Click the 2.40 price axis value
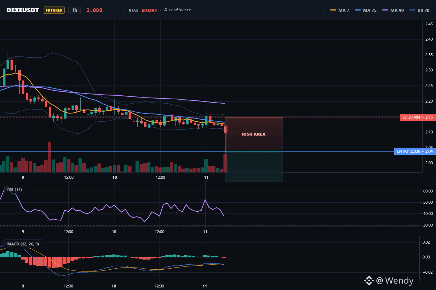The image size is (436, 290). click(429, 39)
